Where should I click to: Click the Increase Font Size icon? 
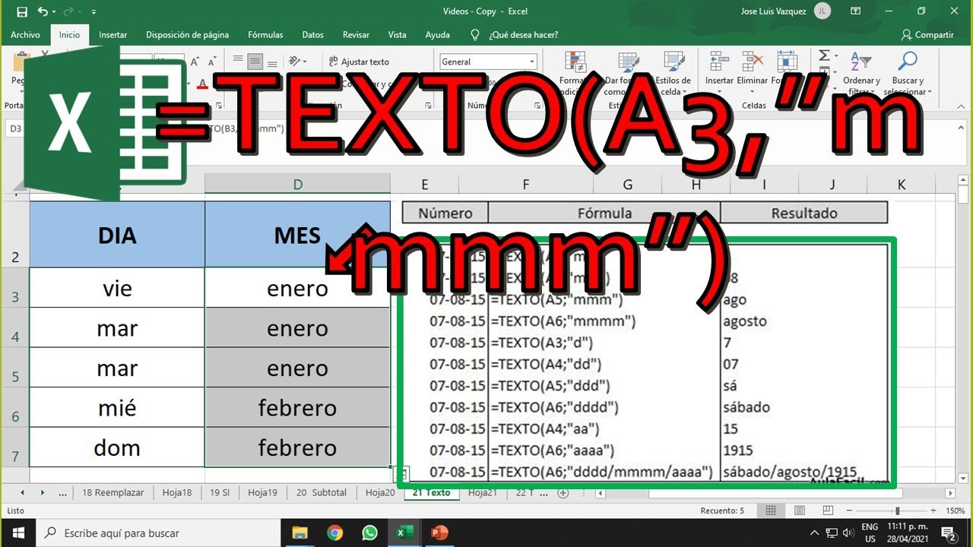195,62
